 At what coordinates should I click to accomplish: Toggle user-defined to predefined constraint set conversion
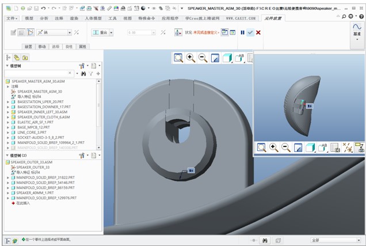click(x=30, y=32)
